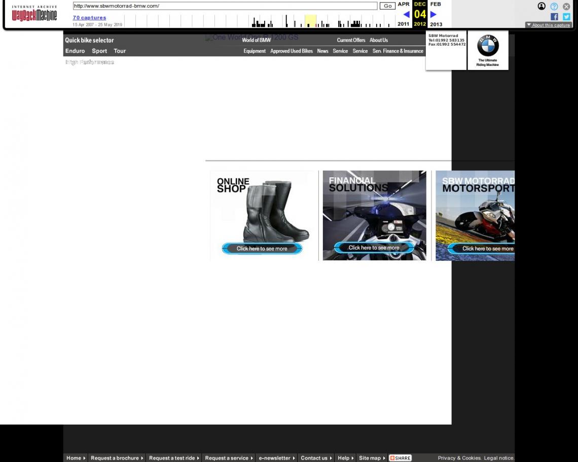Open the World of BMW menu
This screenshot has height=462, width=578.
click(x=256, y=40)
